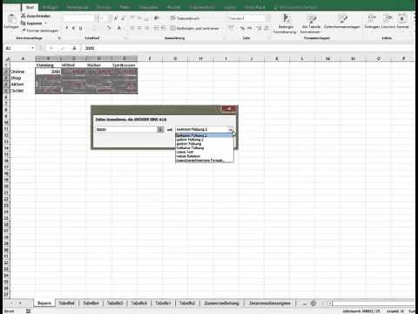Add a new sheet with the plus icon
Viewport: 418px width, 314px height.
coord(313,304)
